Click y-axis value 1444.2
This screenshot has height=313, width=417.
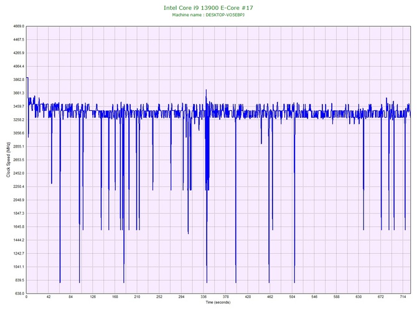19,240
